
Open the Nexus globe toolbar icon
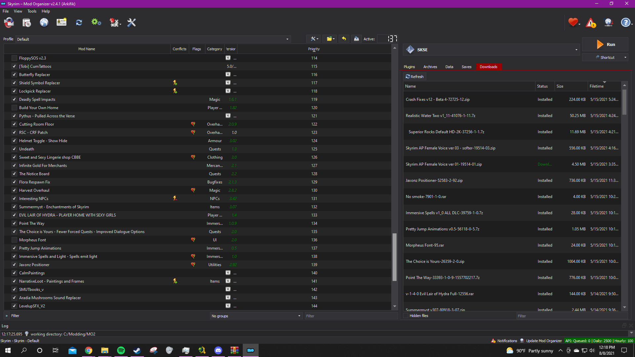click(x=44, y=22)
